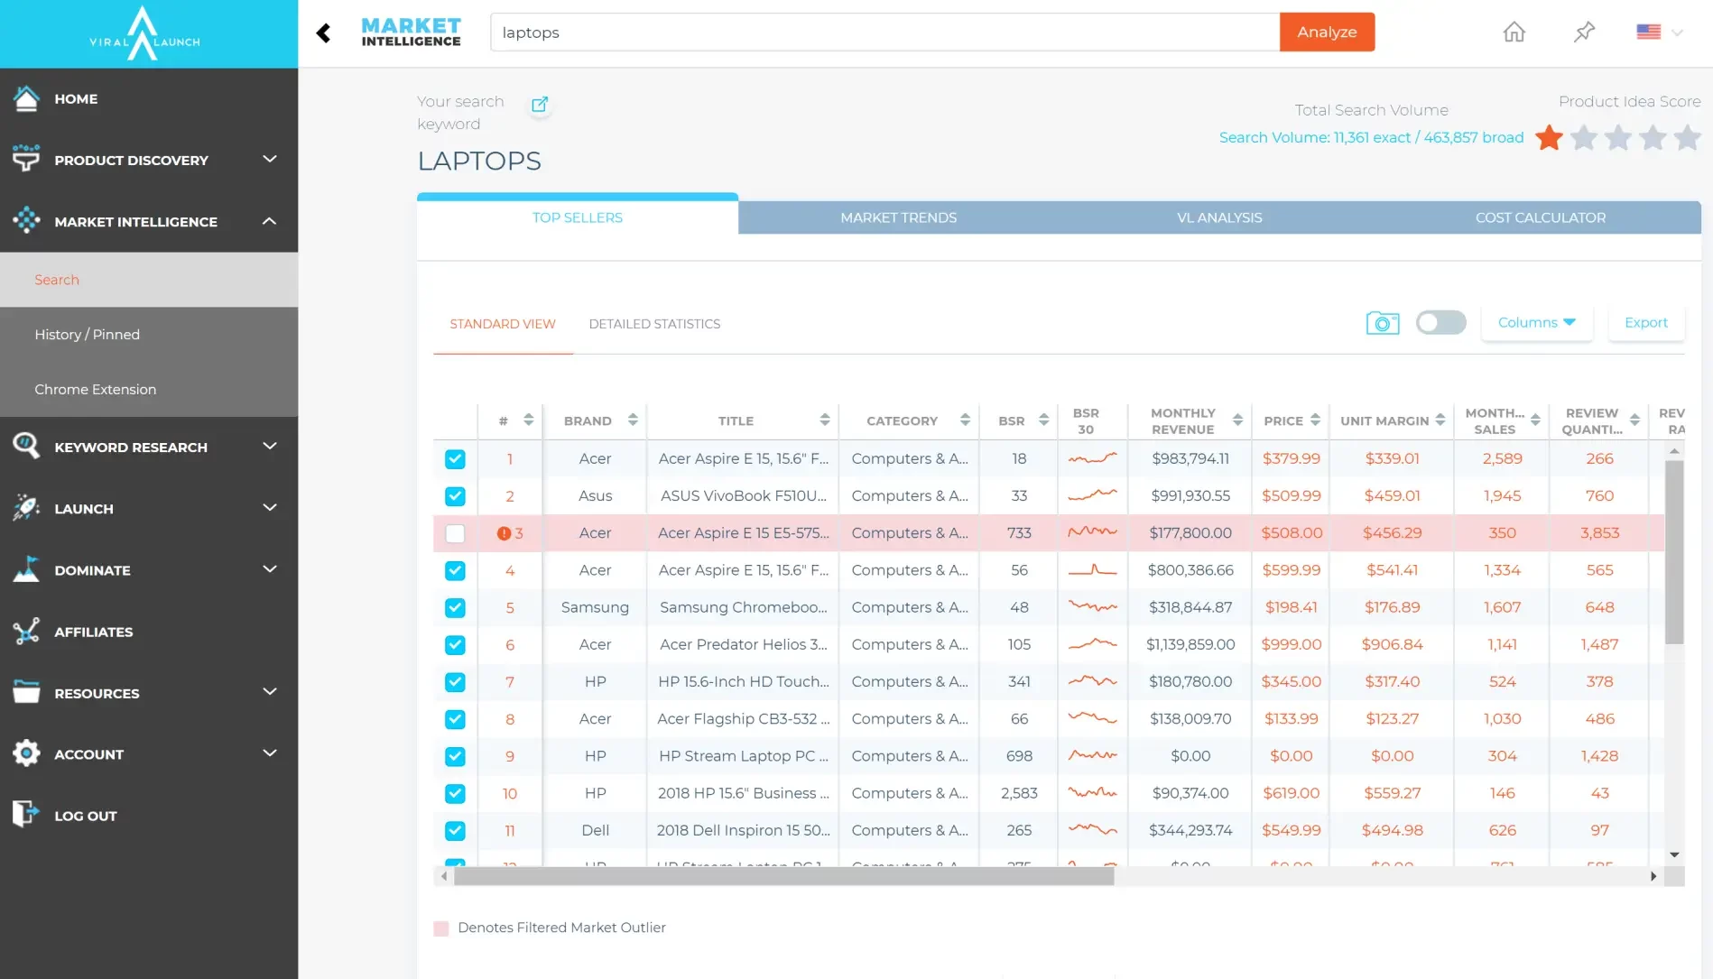The image size is (1713, 979).
Task: Click the table vertical scrollbar thumb
Action: (1674, 551)
